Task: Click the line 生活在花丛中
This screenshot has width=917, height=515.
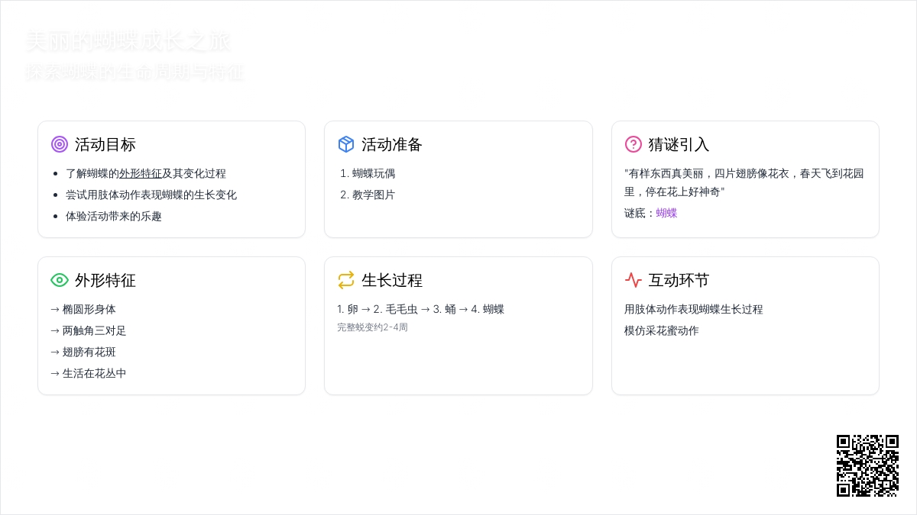Action: [89, 373]
